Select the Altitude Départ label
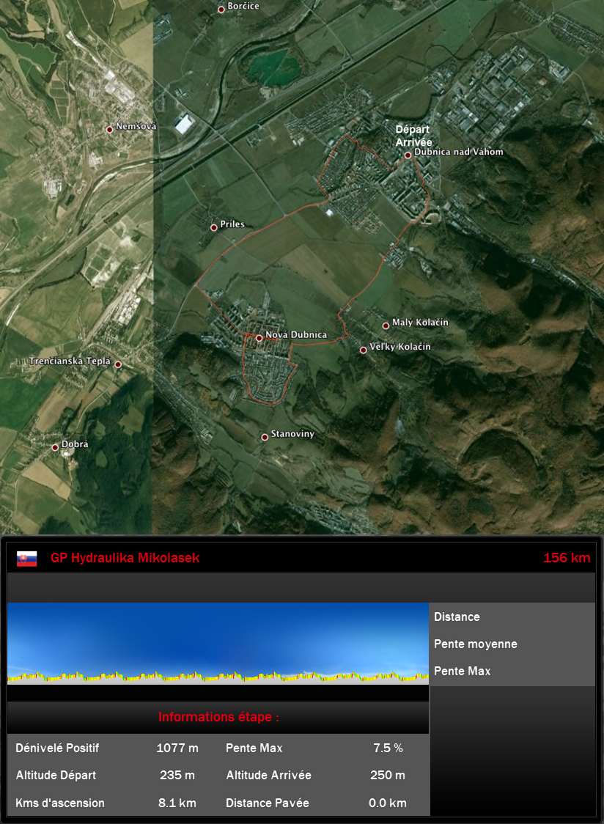Screen dimensions: 604x824 [x=56, y=775]
